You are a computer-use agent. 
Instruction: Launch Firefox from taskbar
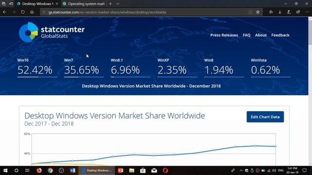[39, 171]
